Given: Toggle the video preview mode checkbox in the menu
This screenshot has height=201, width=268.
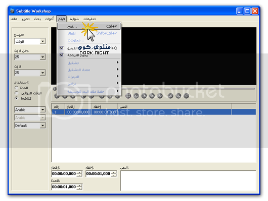Looking at the screenshot, I should (x=62, y=47).
